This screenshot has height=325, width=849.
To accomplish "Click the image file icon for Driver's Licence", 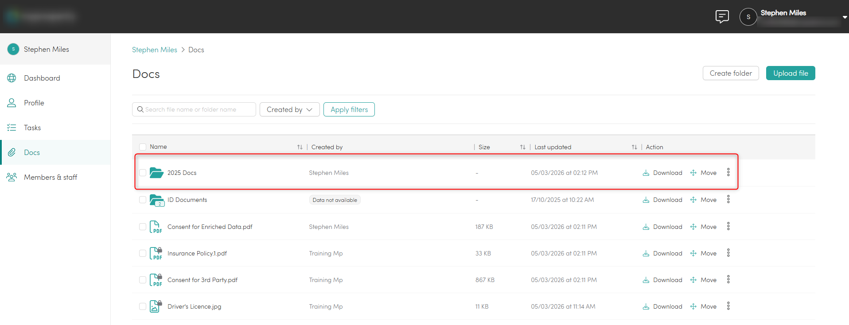I will (x=156, y=306).
